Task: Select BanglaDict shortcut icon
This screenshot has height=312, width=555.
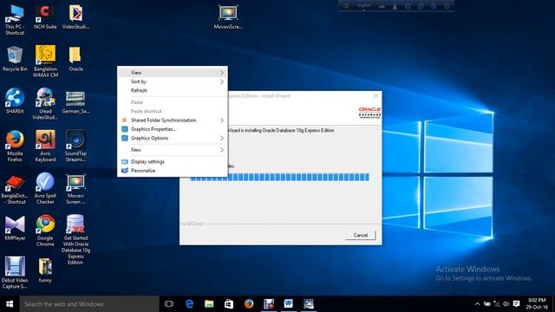Action: click(15, 189)
